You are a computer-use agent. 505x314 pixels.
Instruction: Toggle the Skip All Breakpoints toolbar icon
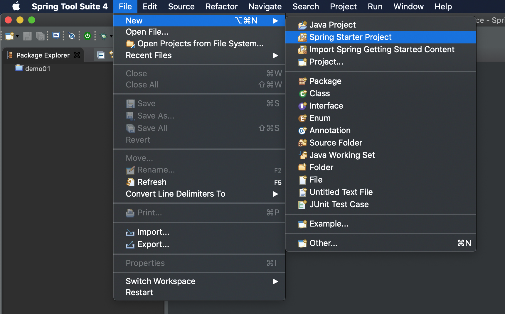[72, 36]
